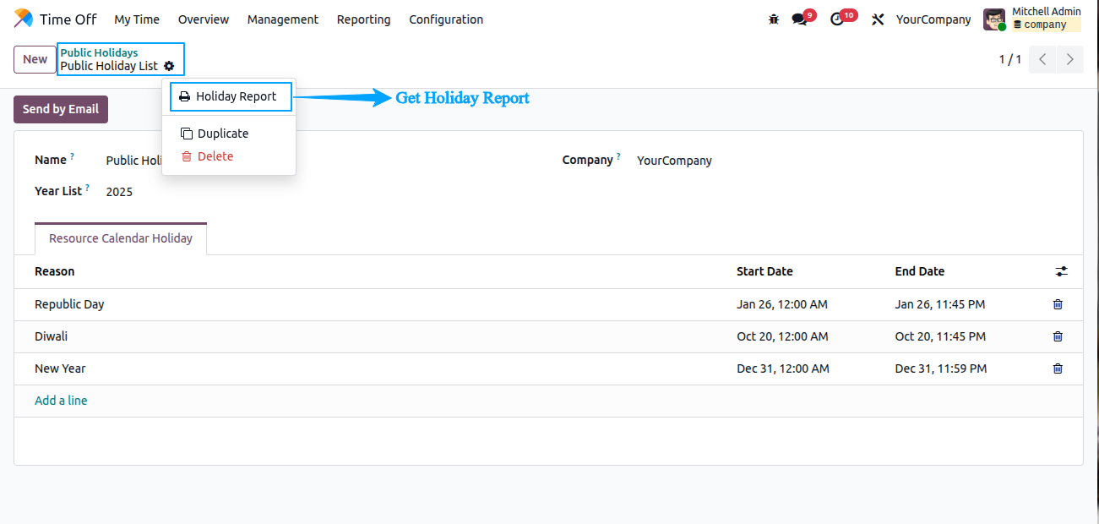Toggle the Duplicate copy icon
The height and width of the screenshot is (524, 1099).
[x=184, y=133]
